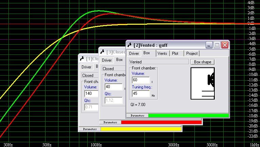Click the Qtc label in window [3]

tap(108, 94)
